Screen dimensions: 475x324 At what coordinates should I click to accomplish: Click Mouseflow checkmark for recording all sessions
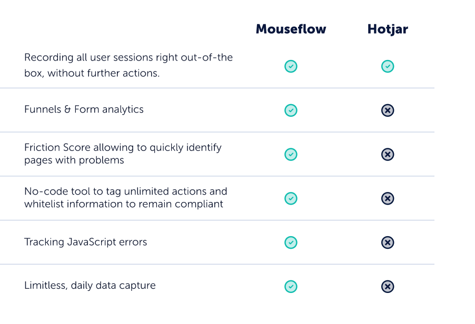(291, 66)
